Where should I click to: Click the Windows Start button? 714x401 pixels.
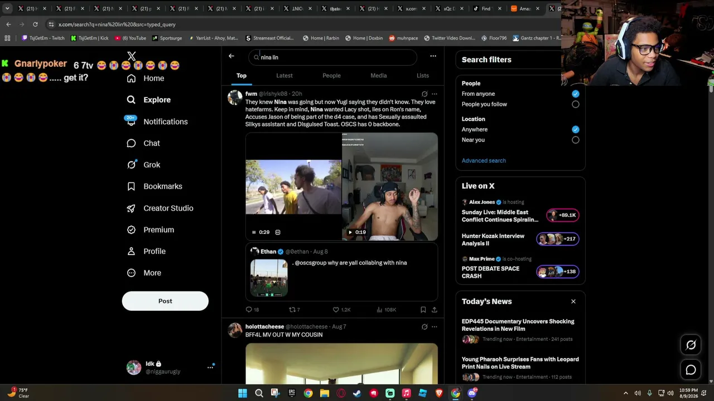point(243,393)
